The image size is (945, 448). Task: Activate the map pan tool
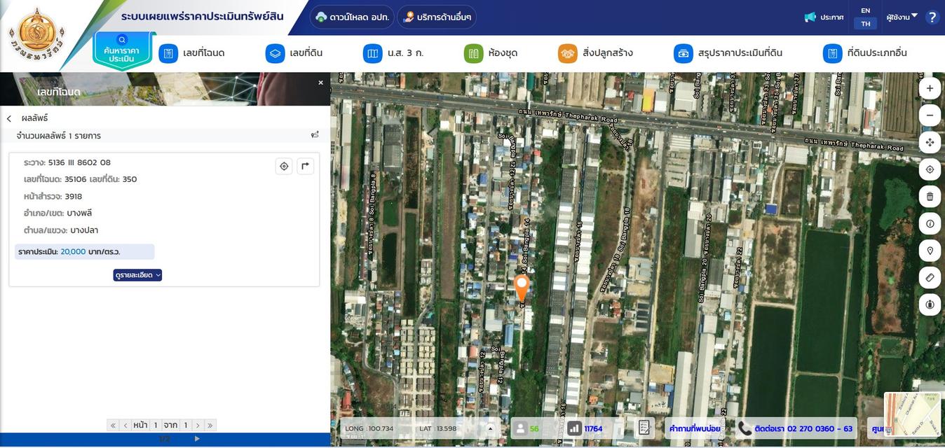pos(930,143)
